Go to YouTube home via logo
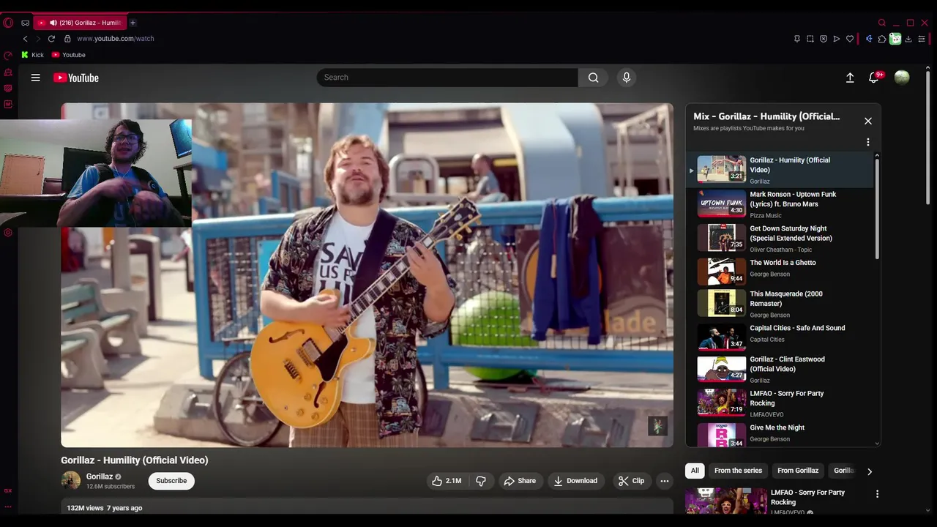Screen dimensions: 937x527 [x=76, y=78]
